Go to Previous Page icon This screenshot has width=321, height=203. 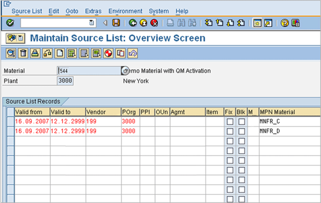220,23
